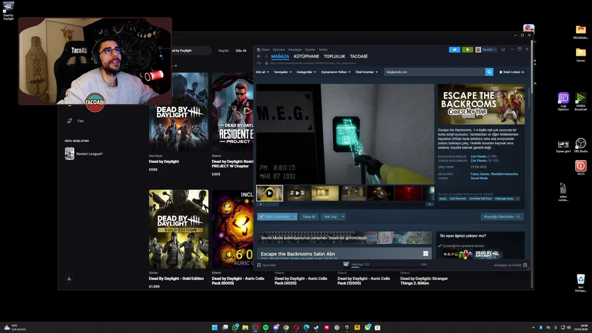Expand the Tavsiyeler dropdown
The image size is (592, 333).
[283, 72]
